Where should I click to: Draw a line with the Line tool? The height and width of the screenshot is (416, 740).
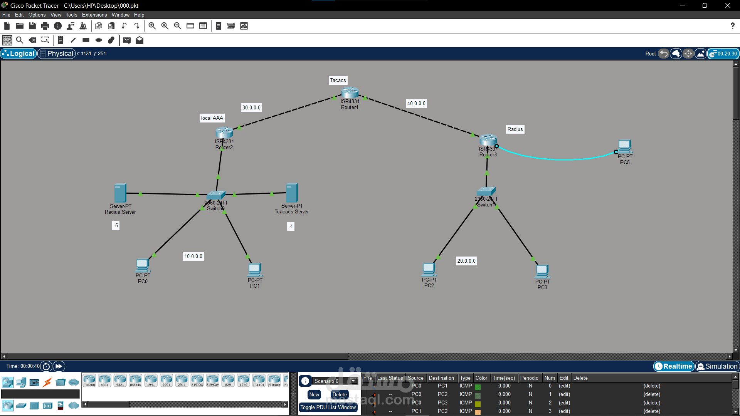73,40
